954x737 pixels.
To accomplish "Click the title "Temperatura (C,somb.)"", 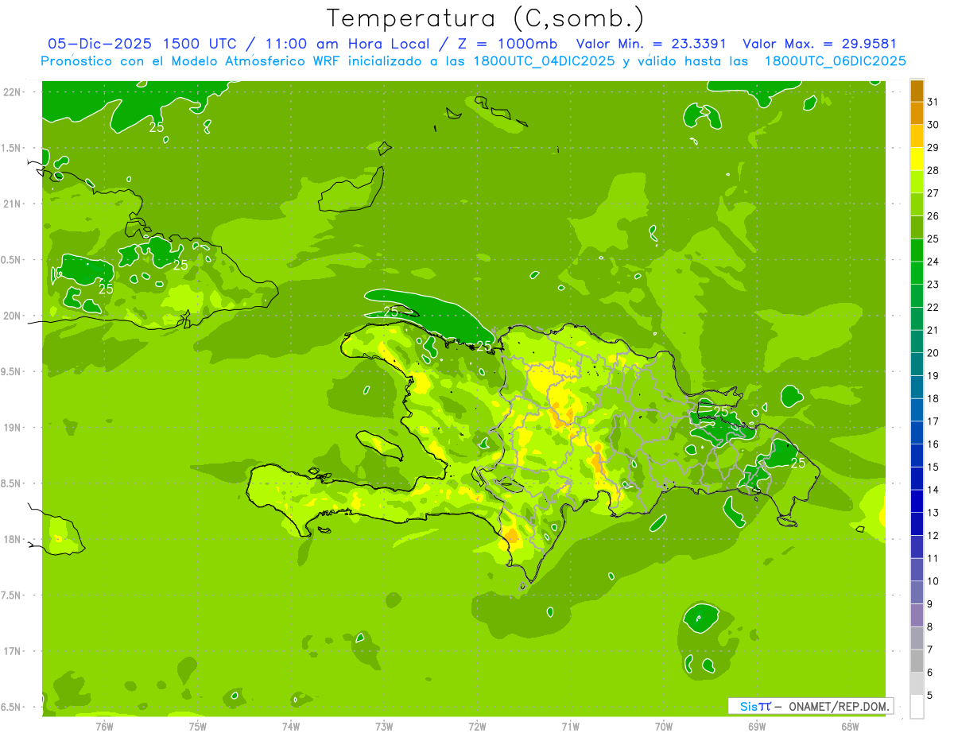I will point(486,18).
